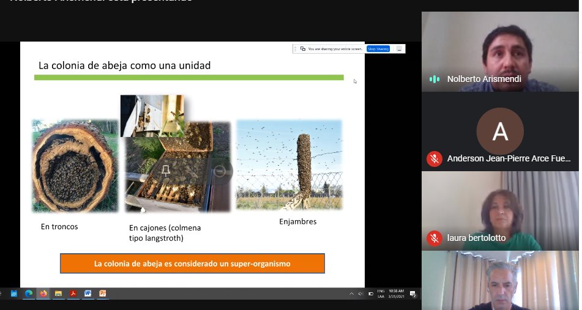Select Anderson's avatar tile with letter A
The width and height of the screenshot is (582, 310).
tap(500, 131)
